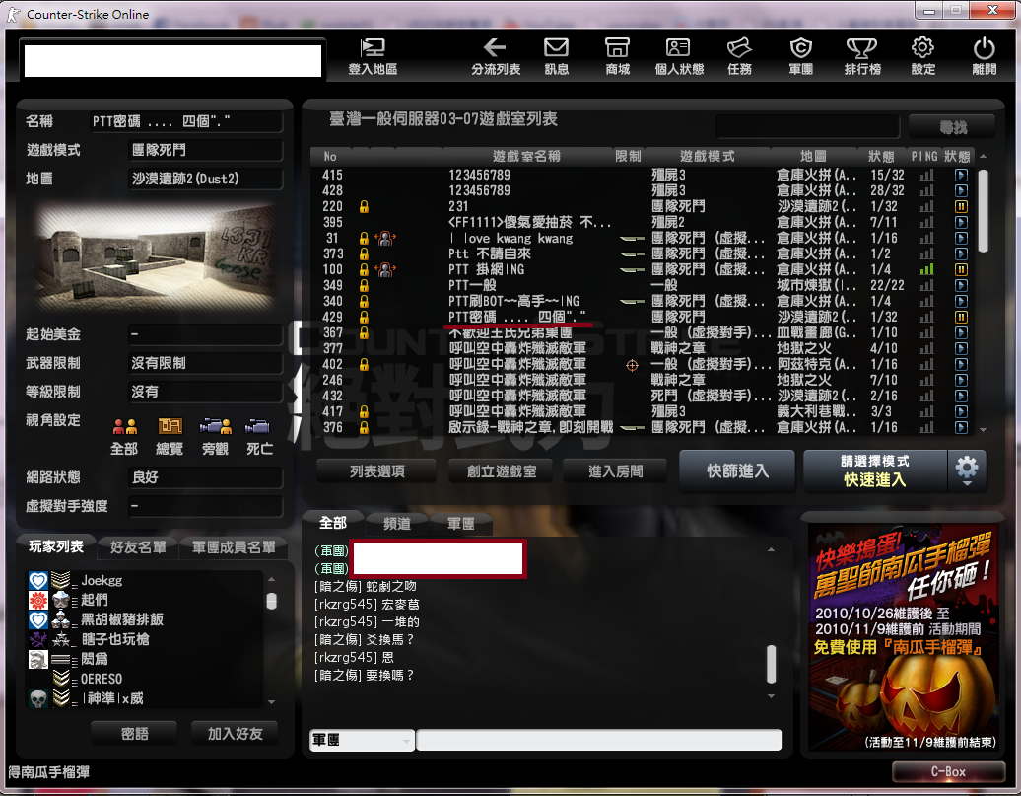Click the 尋找 search button
Screen dimensions: 1021x796
(952, 127)
